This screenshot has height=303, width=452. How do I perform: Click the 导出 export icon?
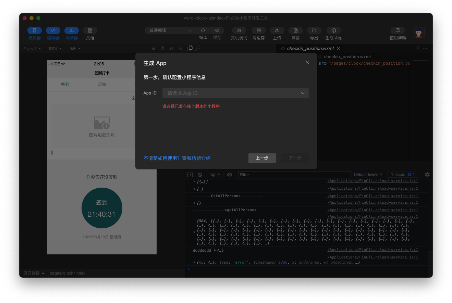[314, 30]
